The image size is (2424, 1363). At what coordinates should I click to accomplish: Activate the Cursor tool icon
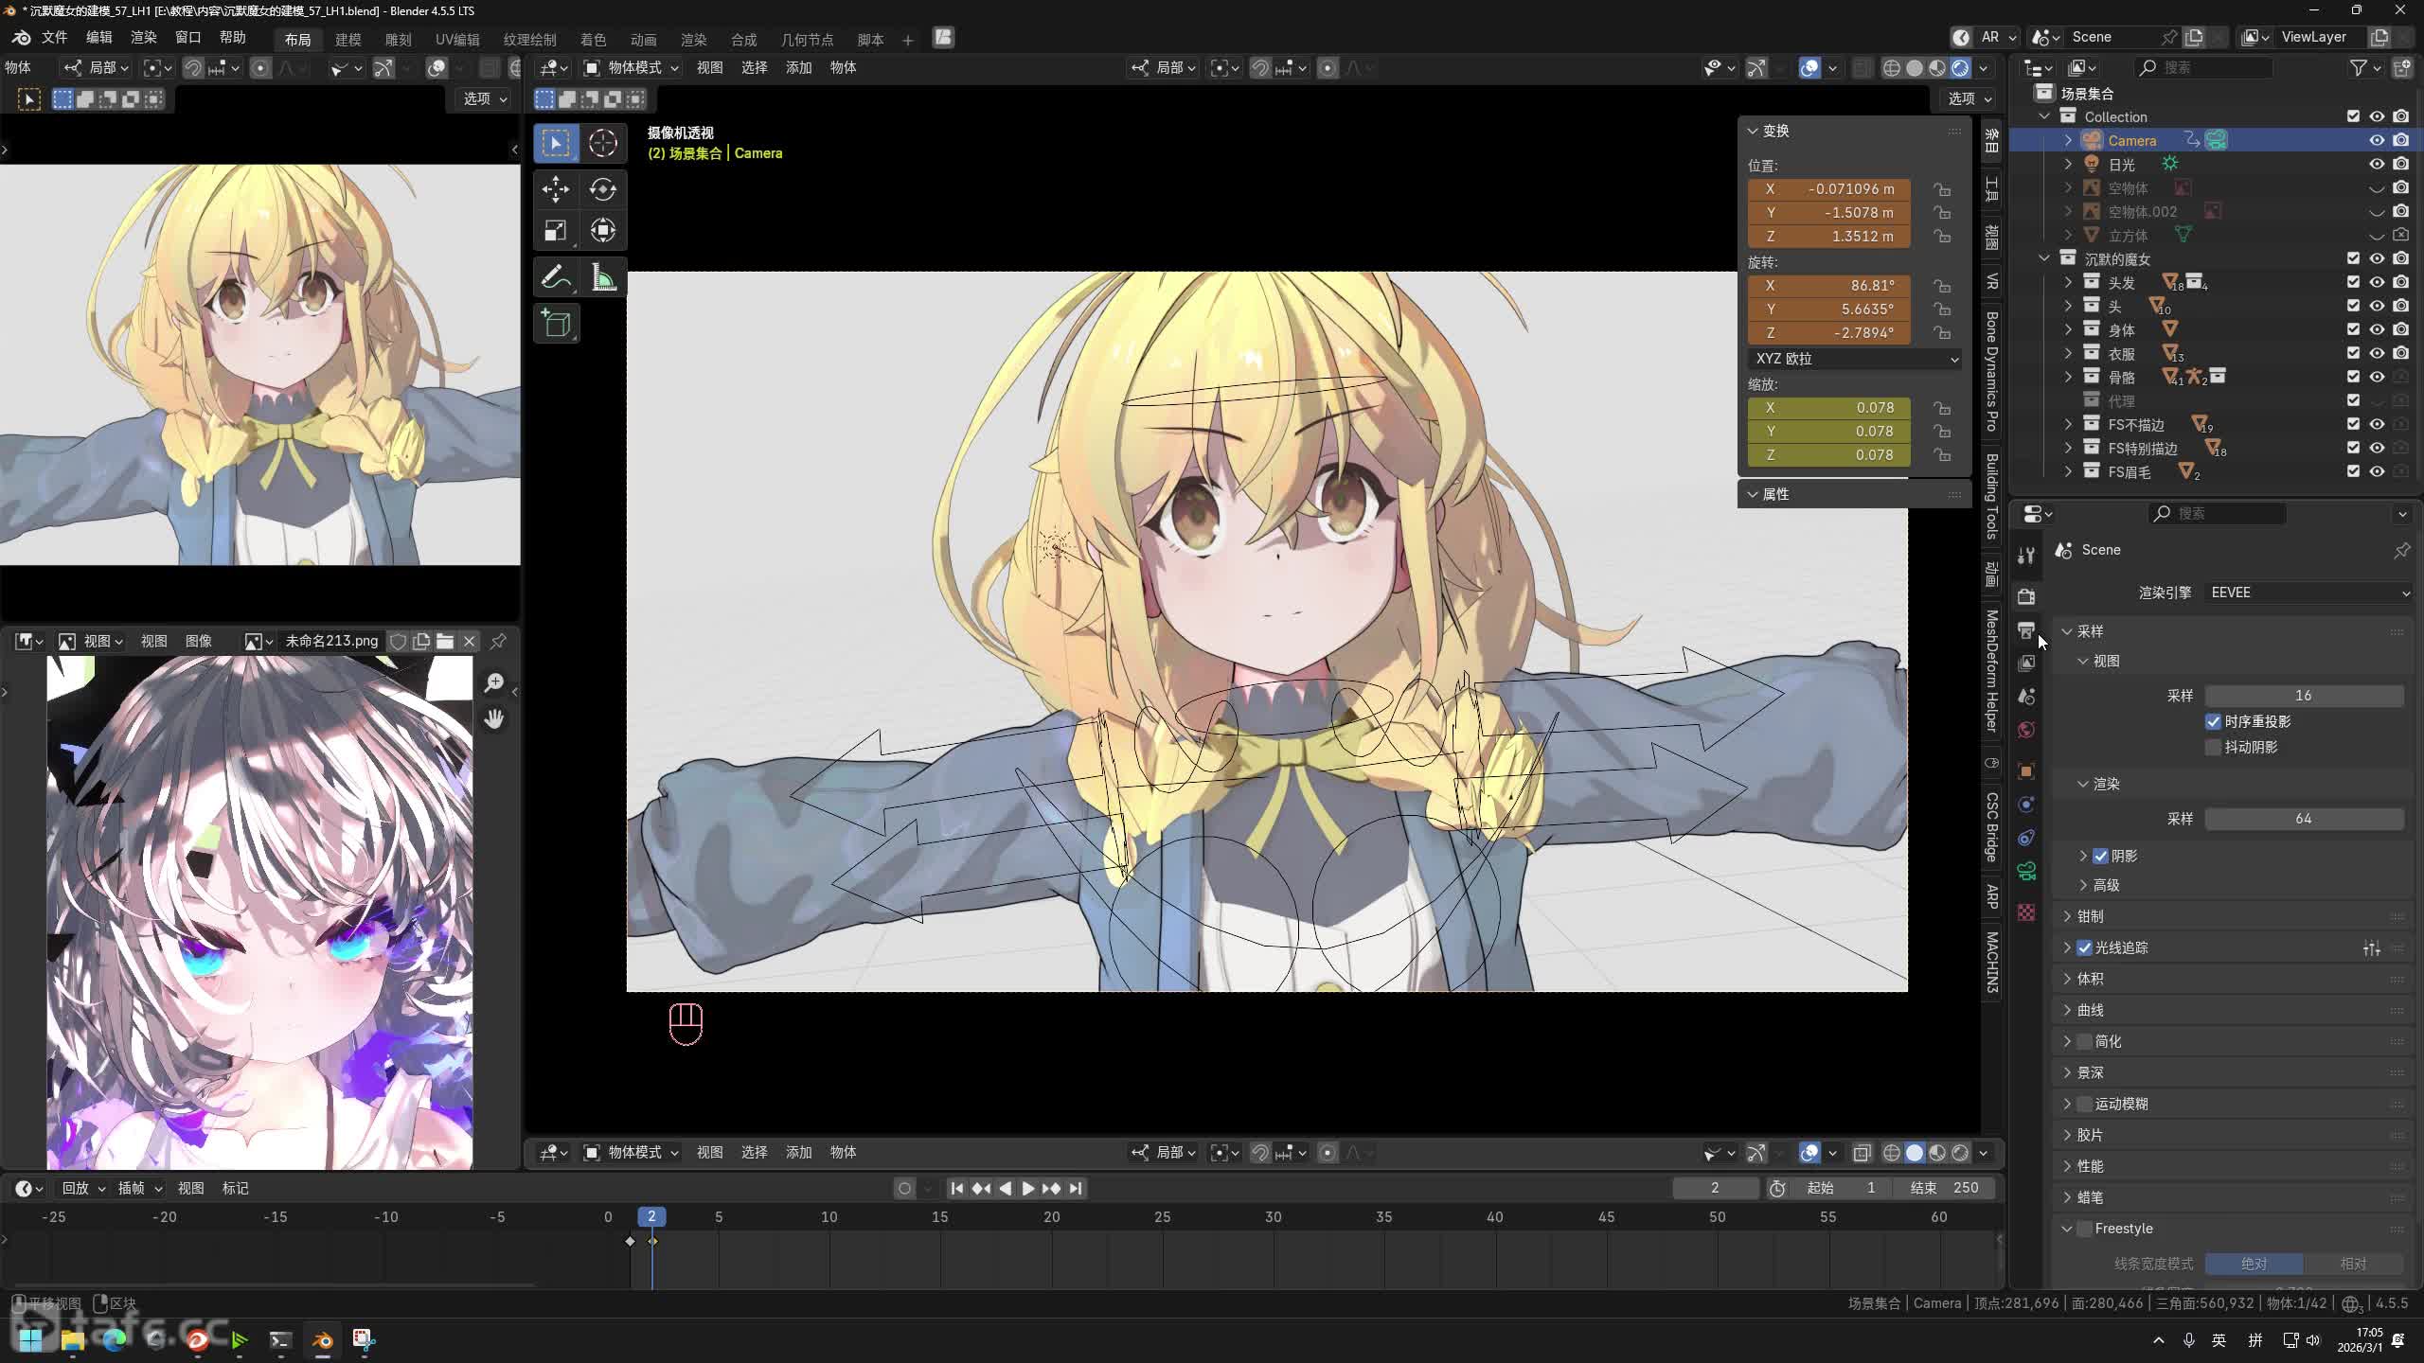pyautogui.click(x=603, y=143)
